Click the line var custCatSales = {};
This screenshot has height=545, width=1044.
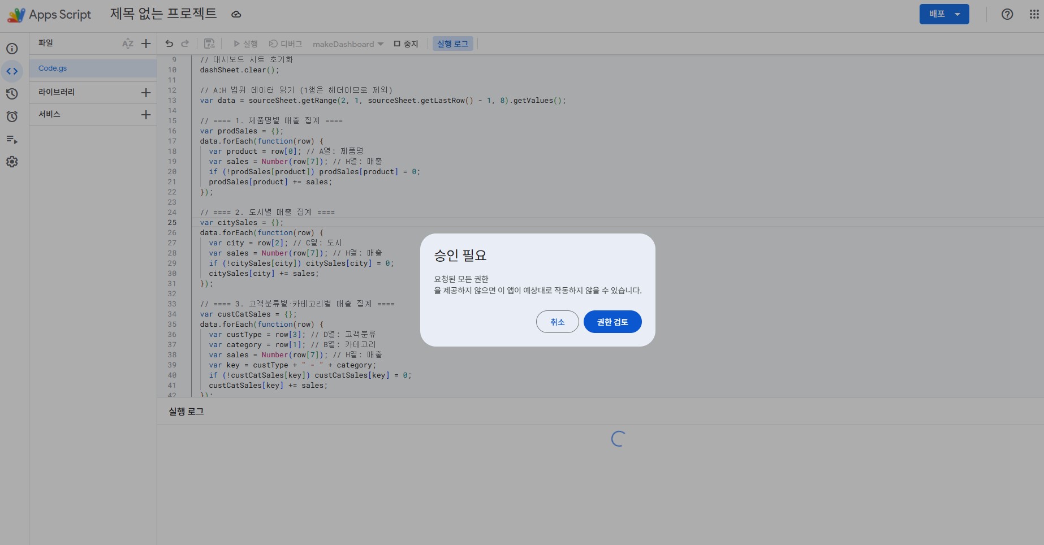[248, 314]
